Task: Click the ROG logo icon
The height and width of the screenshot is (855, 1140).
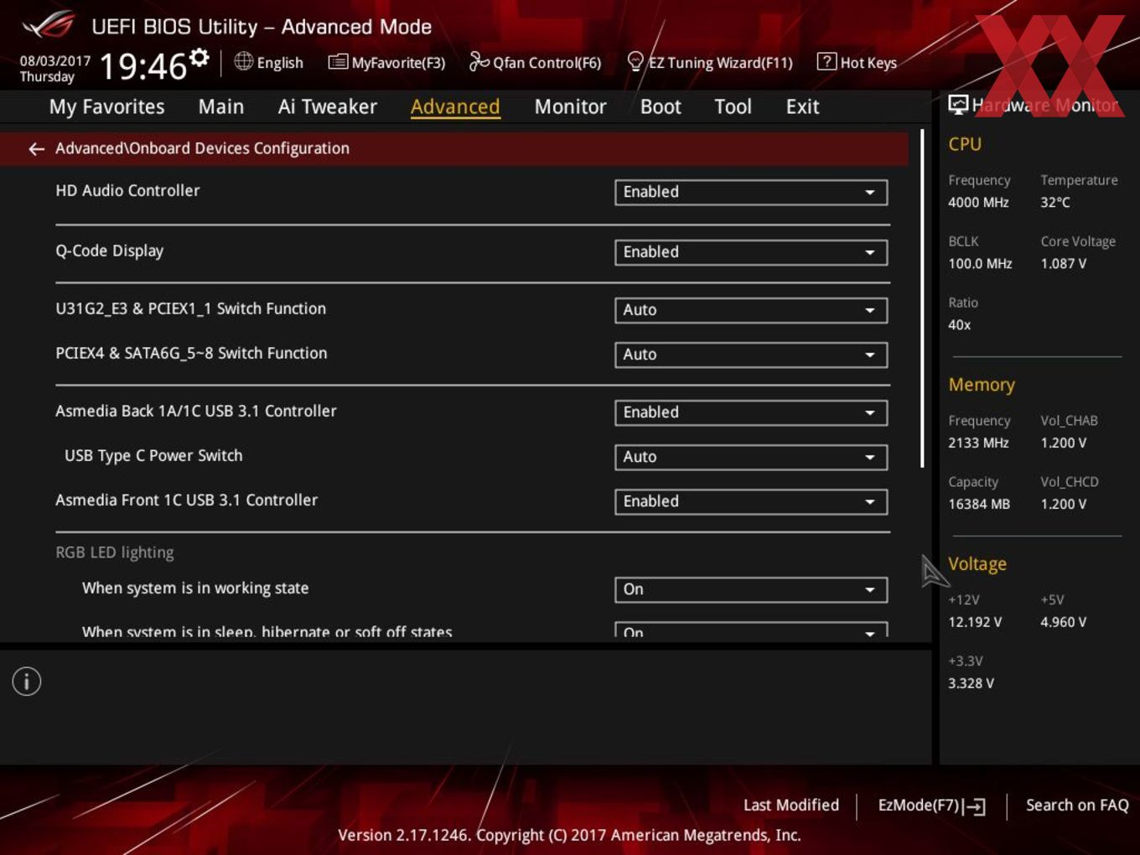Action: pyautogui.click(x=48, y=26)
